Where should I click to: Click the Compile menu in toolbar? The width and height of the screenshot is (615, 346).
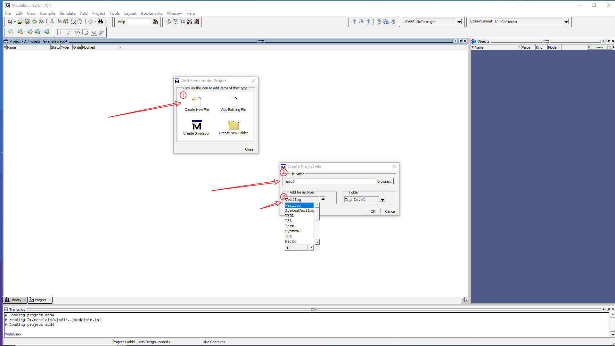[47, 13]
